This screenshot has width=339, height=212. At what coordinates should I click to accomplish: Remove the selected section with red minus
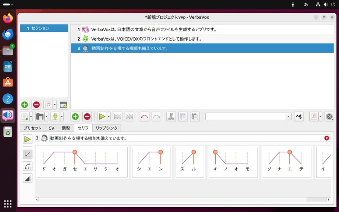tap(36, 105)
